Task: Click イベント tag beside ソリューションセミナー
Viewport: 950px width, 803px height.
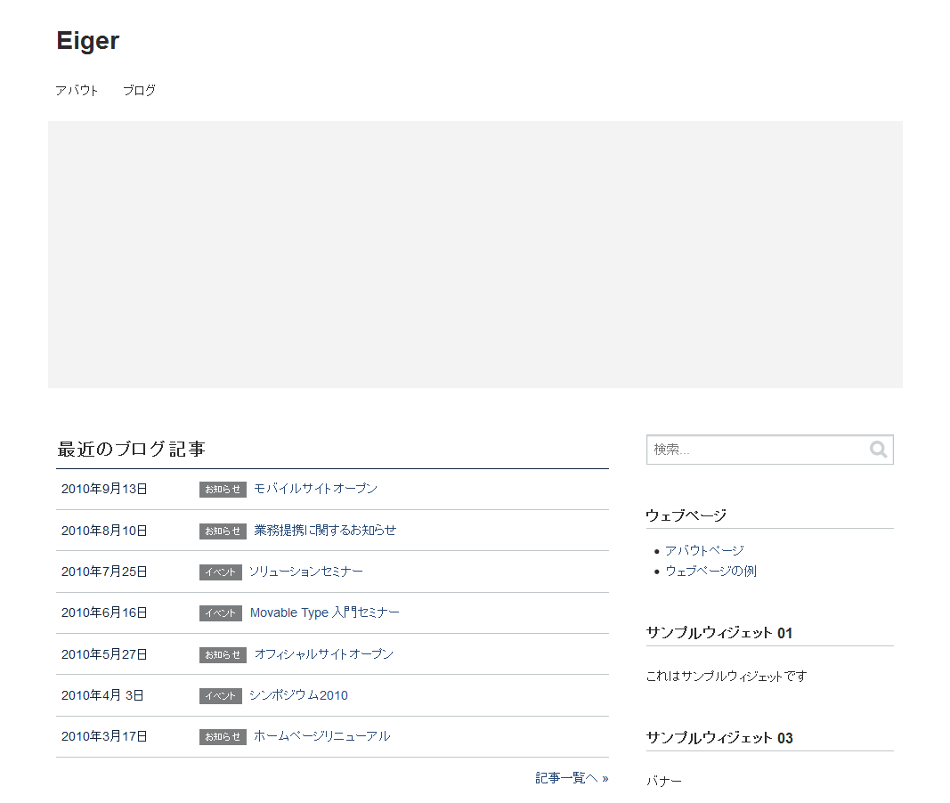Action: click(220, 572)
